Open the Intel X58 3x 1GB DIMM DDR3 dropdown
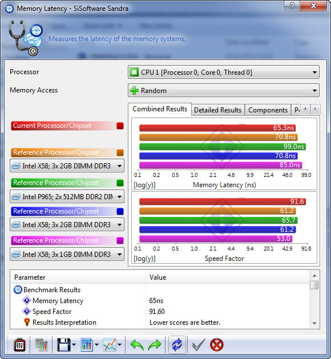 (x=67, y=255)
